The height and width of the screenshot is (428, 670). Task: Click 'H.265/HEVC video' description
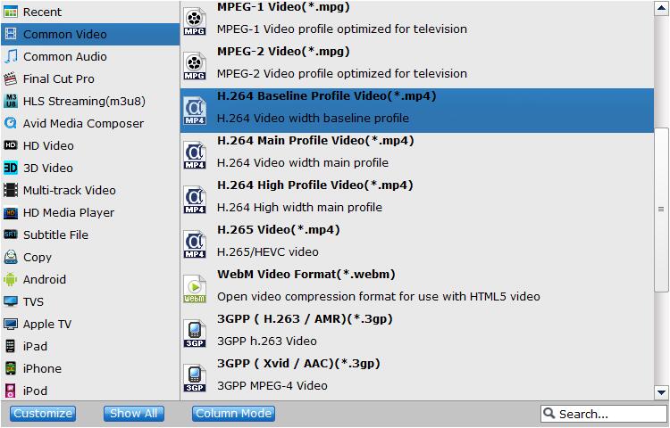pyautogui.click(x=267, y=252)
